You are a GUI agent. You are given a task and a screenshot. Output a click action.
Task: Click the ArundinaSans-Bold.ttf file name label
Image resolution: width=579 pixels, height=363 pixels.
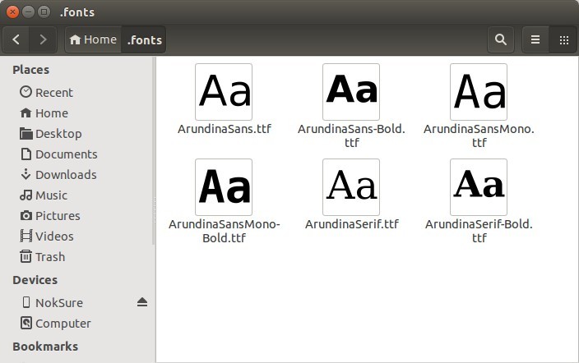351,136
